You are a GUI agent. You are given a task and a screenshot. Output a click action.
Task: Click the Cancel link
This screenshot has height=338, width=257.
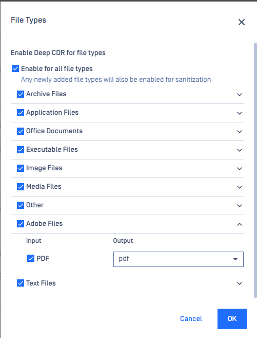point(191,318)
